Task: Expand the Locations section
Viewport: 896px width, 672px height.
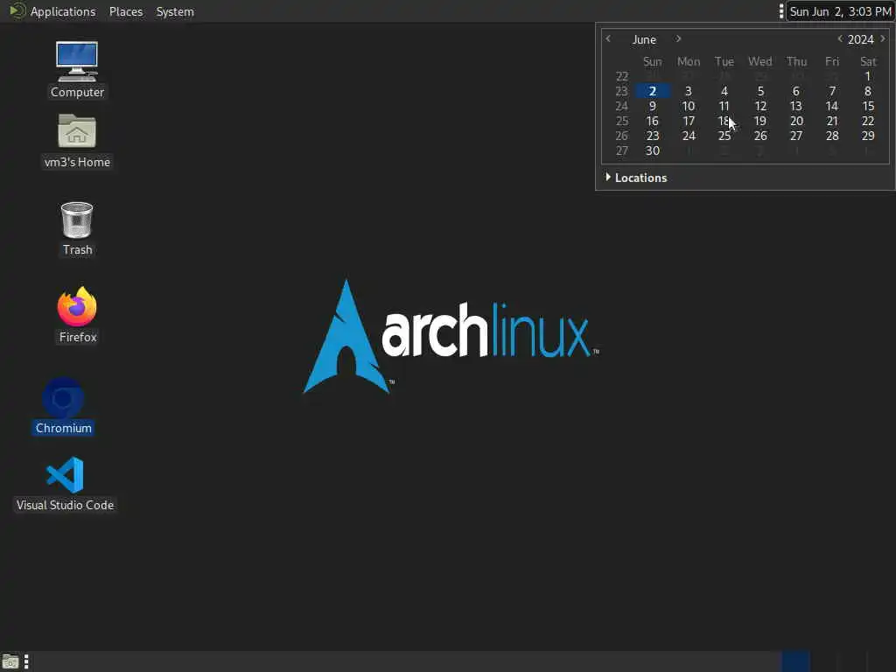Action: pyautogui.click(x=636, y=178)
